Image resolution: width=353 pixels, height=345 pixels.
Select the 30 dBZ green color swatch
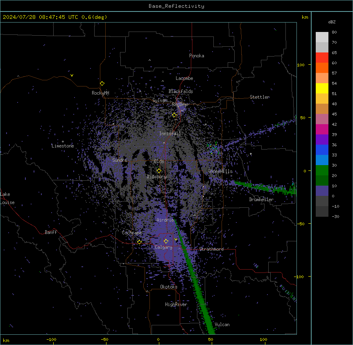(322, 170)
